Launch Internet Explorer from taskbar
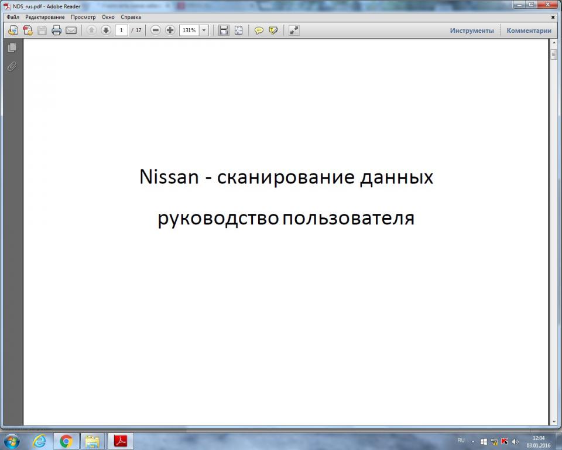Viewport: 562px width, 450px height. (x=39, y=441)
